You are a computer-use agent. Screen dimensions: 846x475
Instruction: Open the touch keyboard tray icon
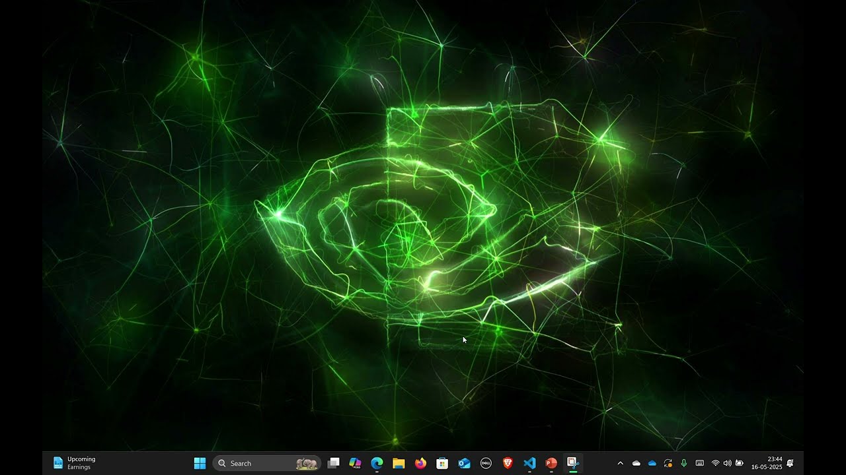tap(700, 463)
